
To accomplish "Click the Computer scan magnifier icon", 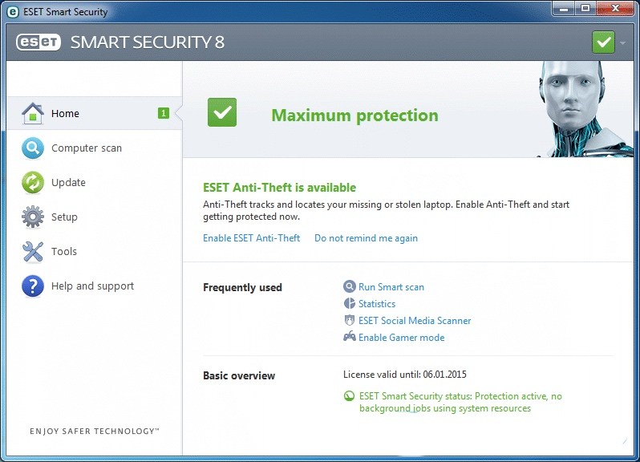I will 33,148.
